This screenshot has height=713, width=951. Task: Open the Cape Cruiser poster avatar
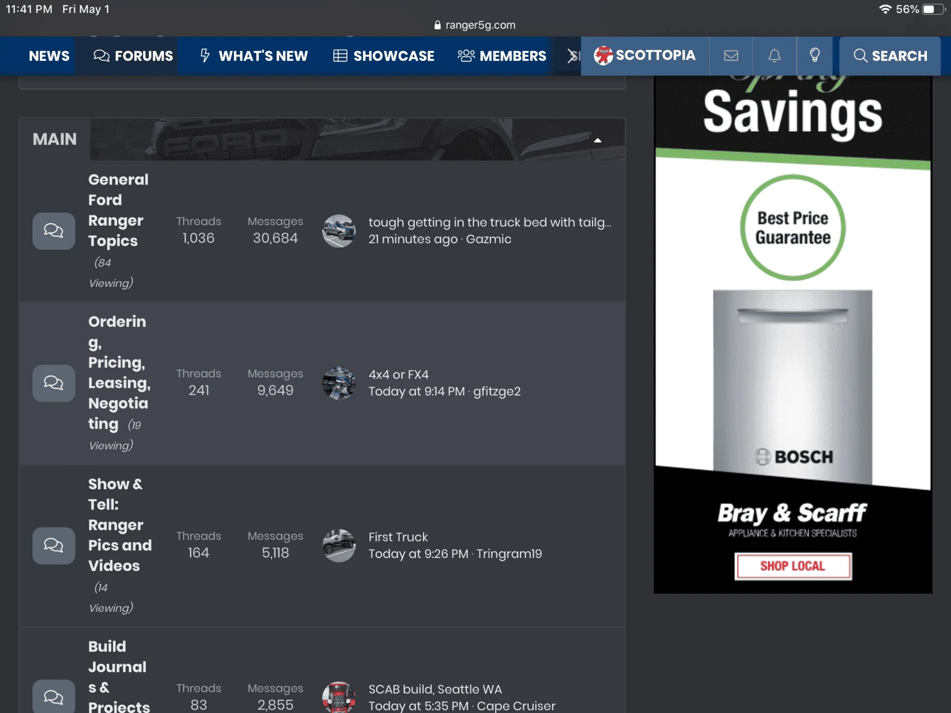[x=339, y=697]
